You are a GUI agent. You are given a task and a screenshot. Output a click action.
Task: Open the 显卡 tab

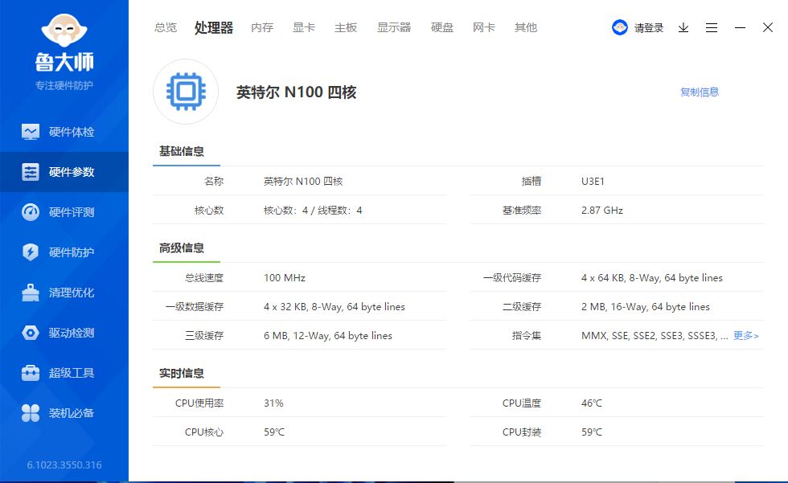(x=304, y=27)
